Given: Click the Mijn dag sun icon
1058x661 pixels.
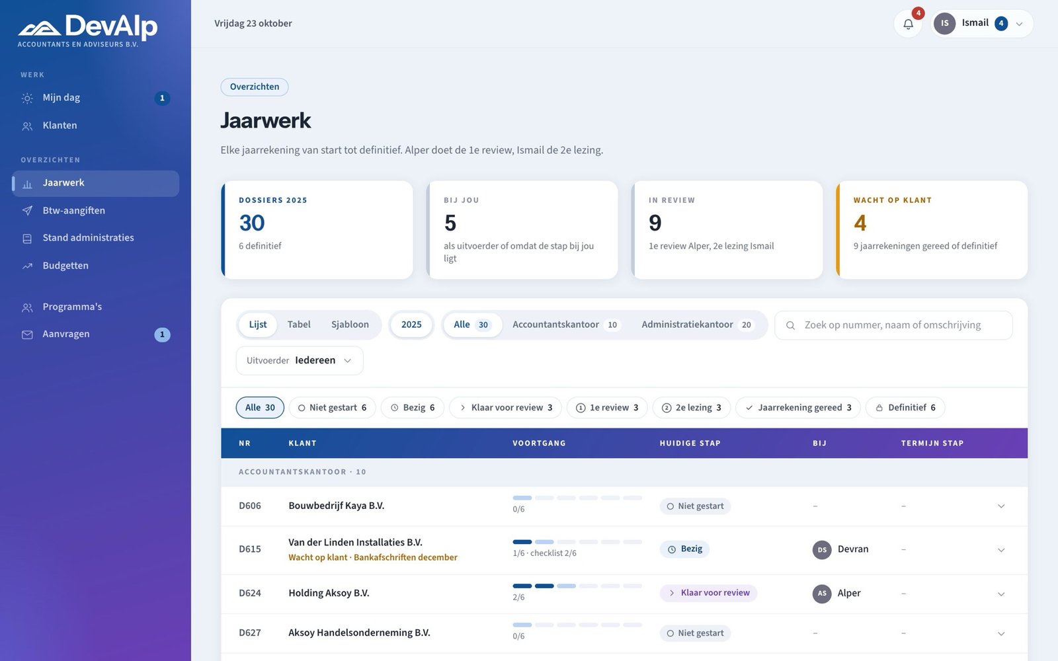Looking at the screenshot, I should coord(27,98).
